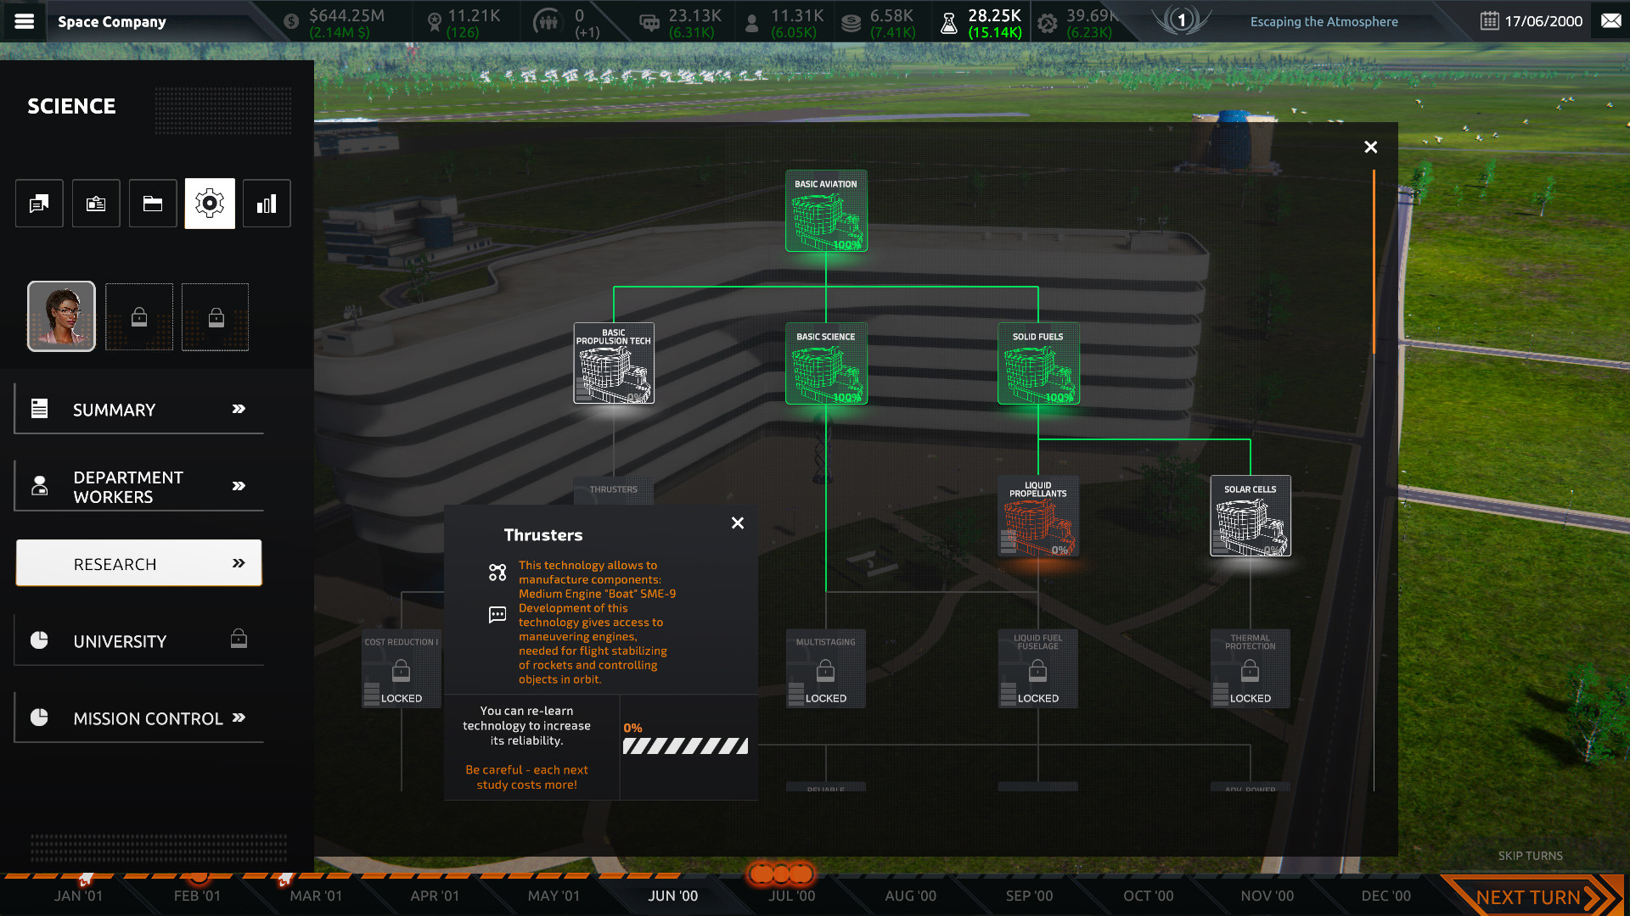
Task: Select the gear research department icon
Action: point(209,203)
